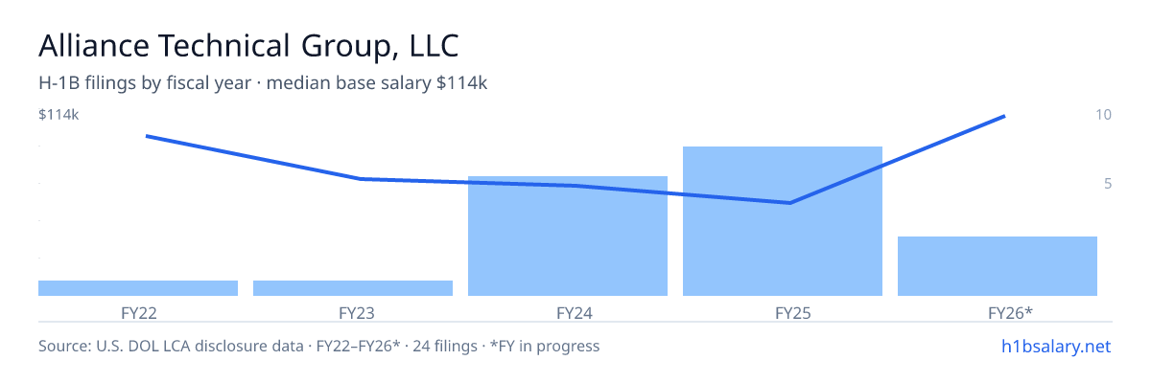Click the FY26* axis label

tap(1010, 312)
